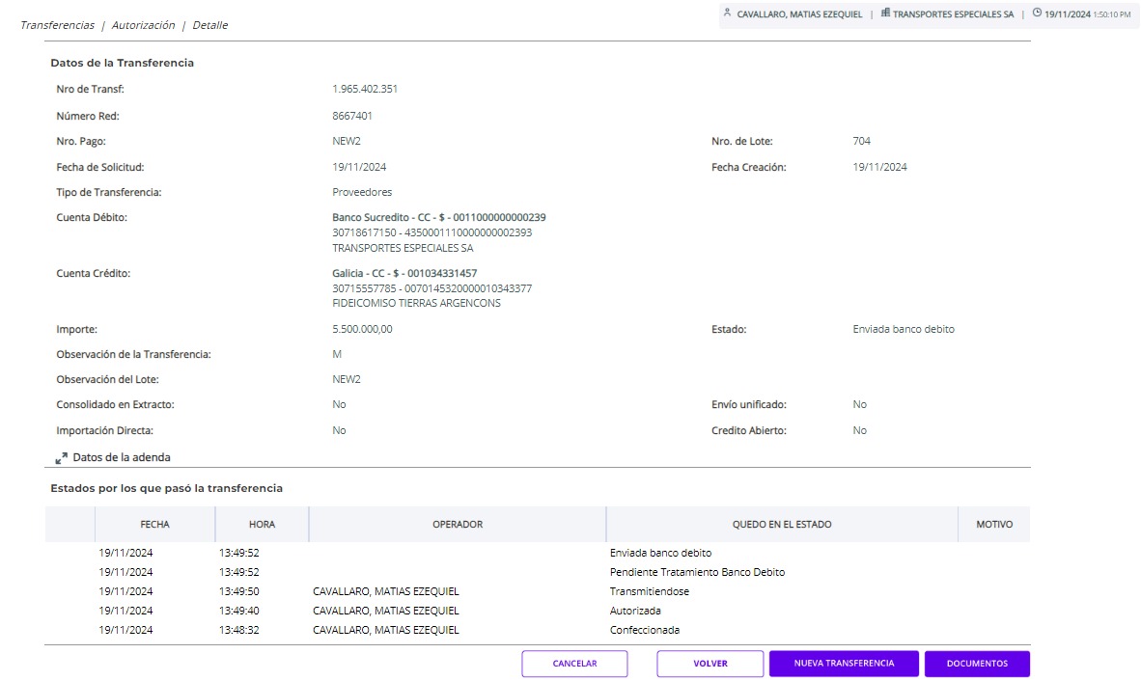This screenshot has width=1141, height=681.
Task: Click the OPERADOR column header
Action: (x=458, y=524)
